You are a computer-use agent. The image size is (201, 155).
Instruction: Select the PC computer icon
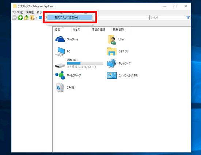(60, 51)
